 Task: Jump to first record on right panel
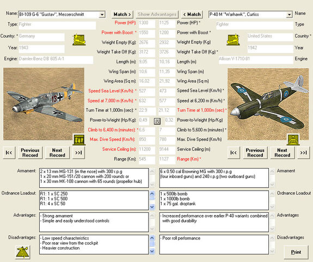pyautogui.click(x=234, y=153)
